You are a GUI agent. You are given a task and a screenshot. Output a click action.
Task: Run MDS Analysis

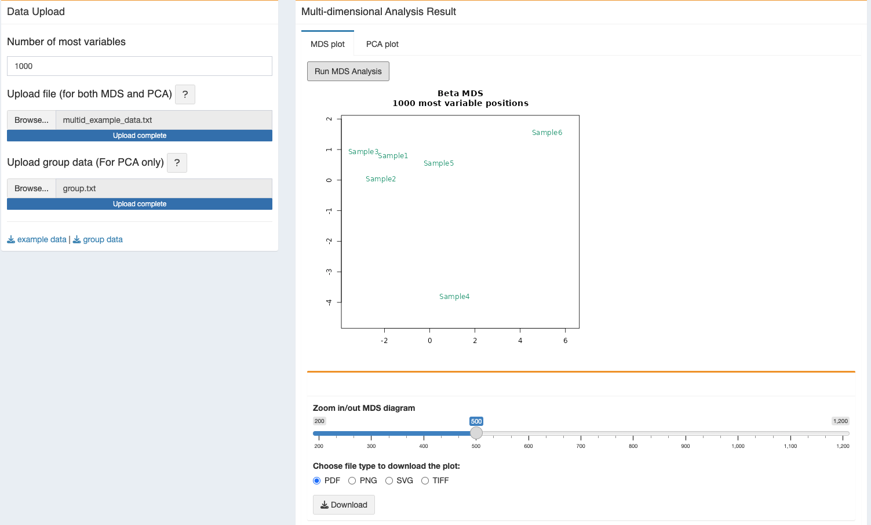pyautogui.click(x=348, y=71)
